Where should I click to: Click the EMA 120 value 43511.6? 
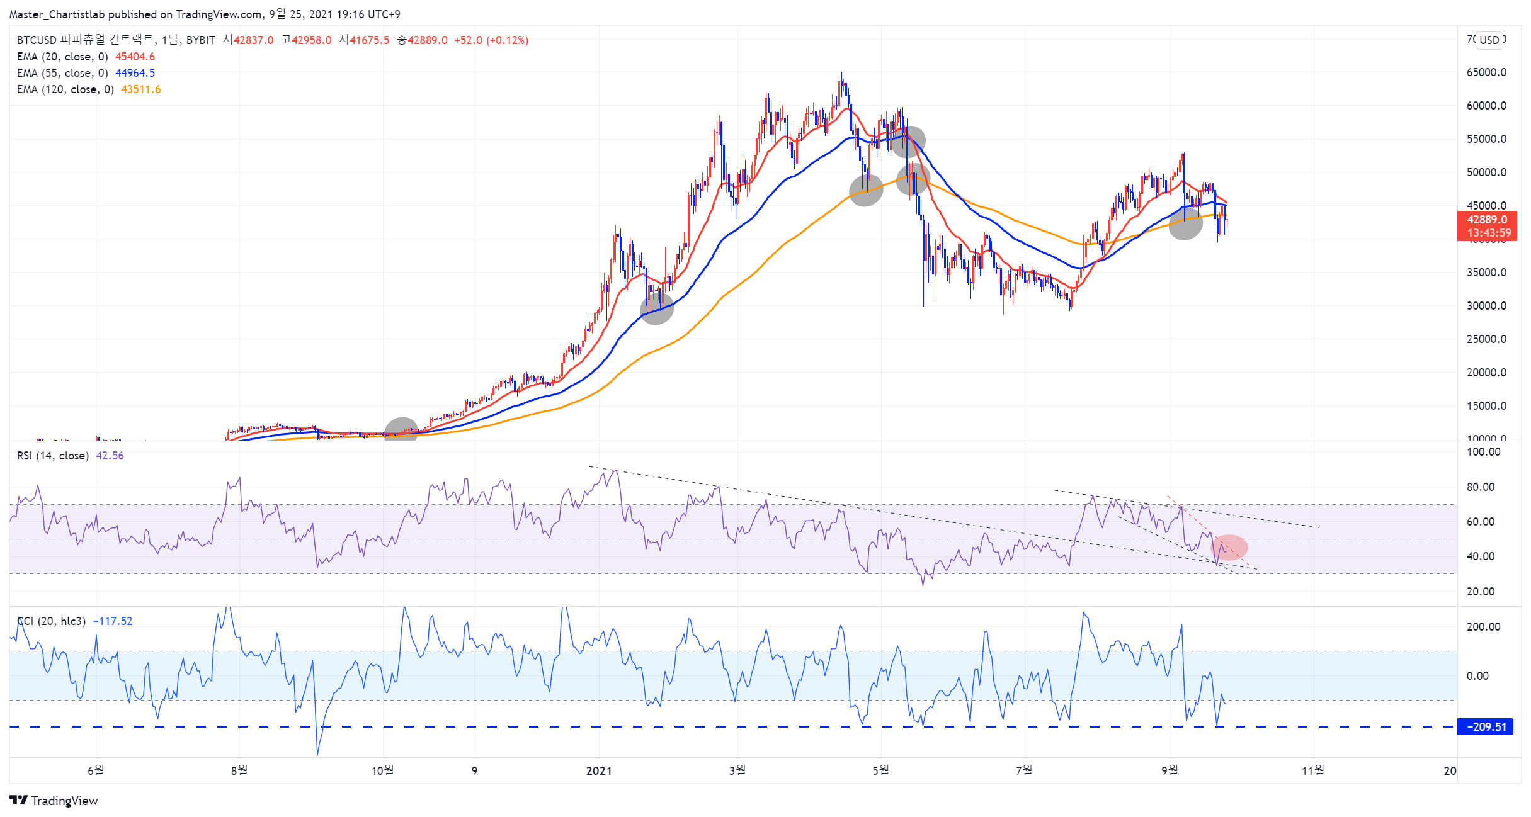click(x=141, y=89)
